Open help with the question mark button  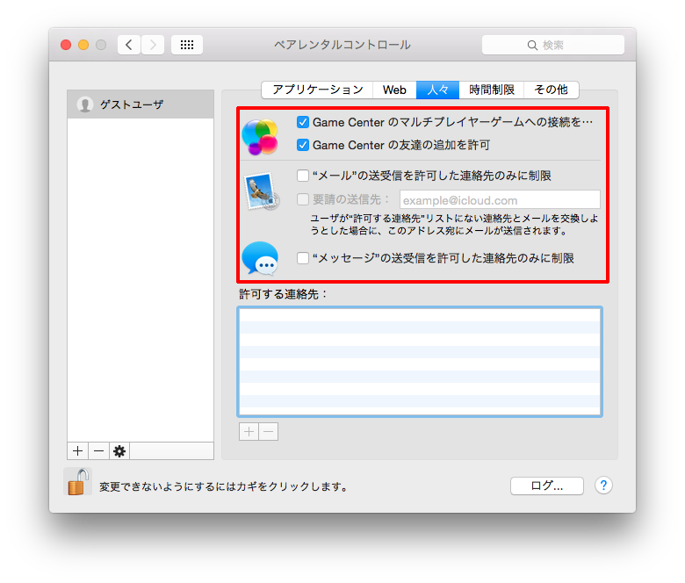pyautogui.click(x=603, y=486)
